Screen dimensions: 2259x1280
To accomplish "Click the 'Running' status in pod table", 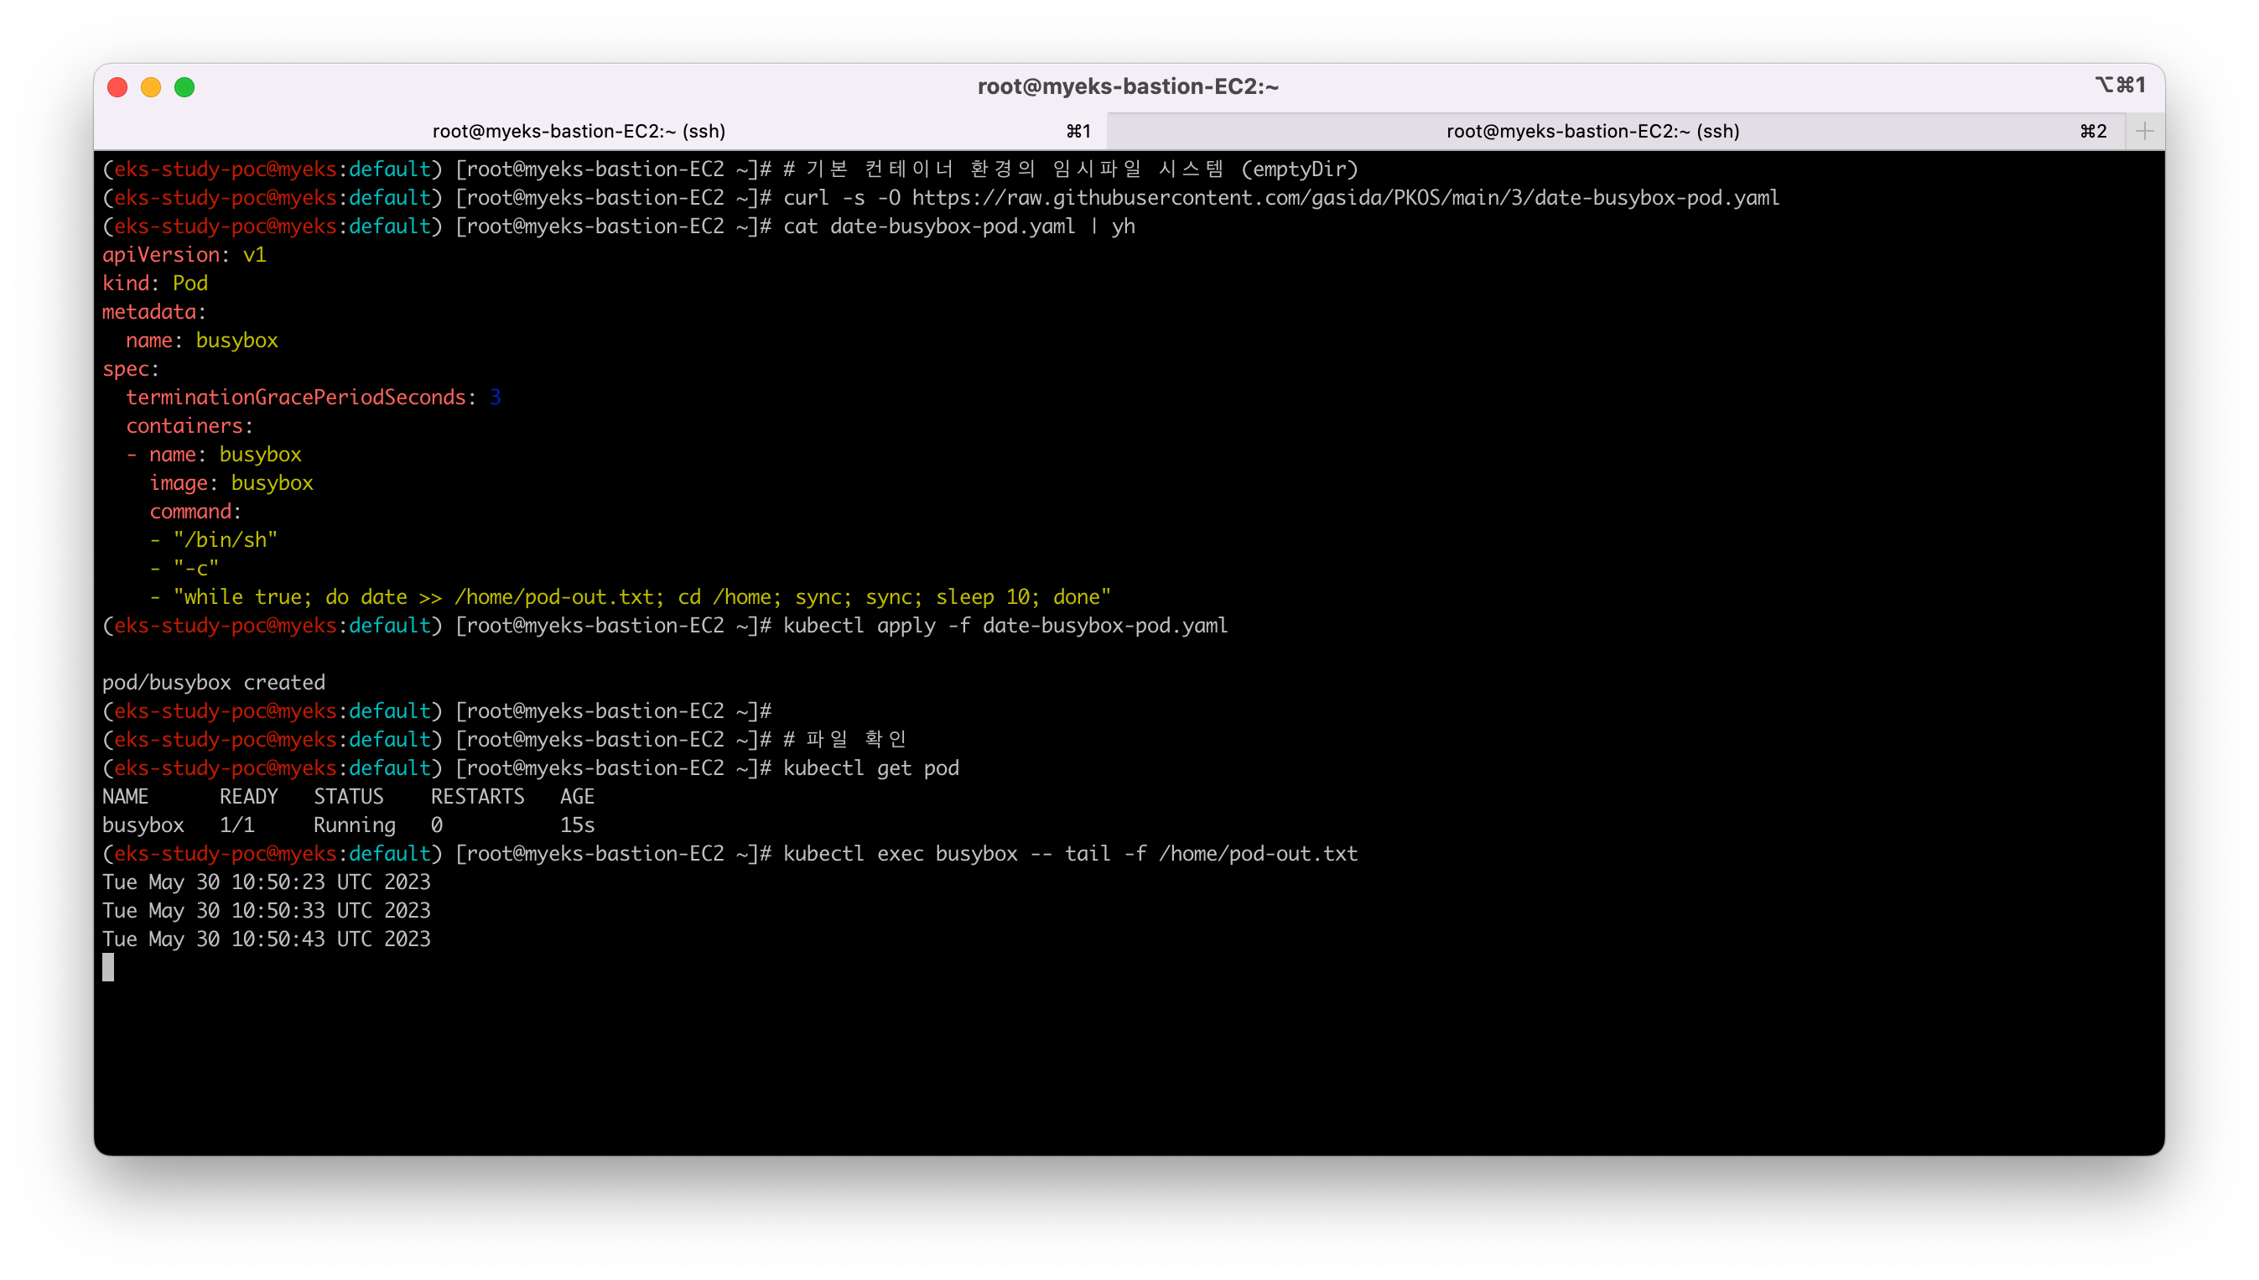I will pyautogui.click(x=354, y=825).
